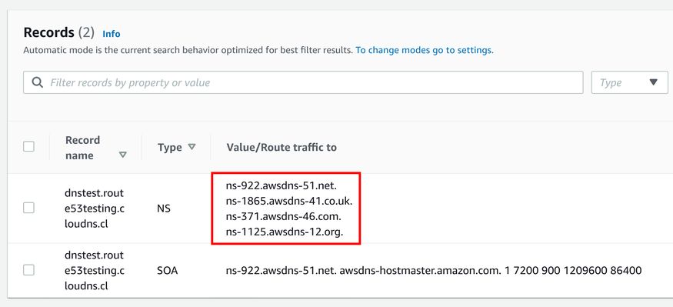
Task: Click the ns-371.awsdns-46.com name server
Action: pos(284,217)
